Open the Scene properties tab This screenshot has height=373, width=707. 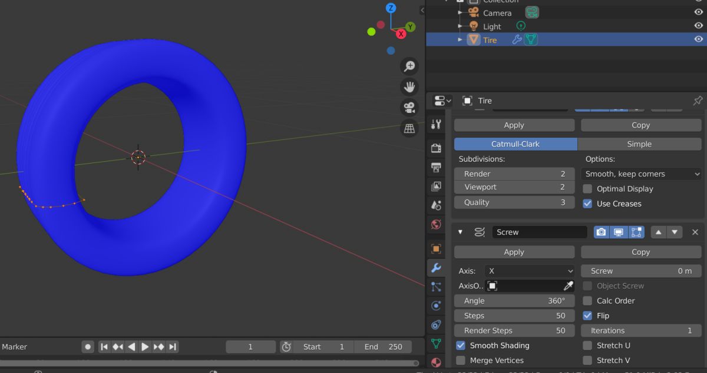(x=436, y=205)
